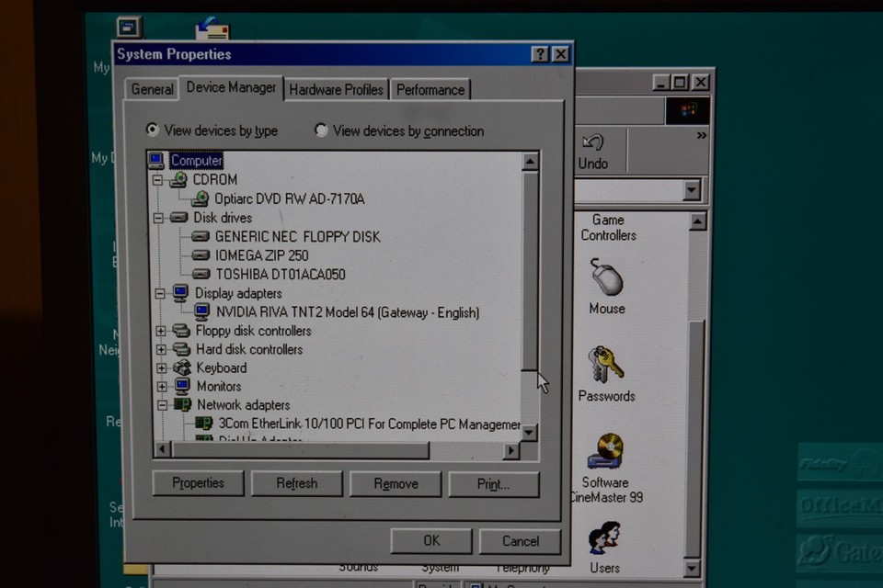Switch to the Hardware Profiles tab
The image size is (883, 588).
(x=336, y=89)
